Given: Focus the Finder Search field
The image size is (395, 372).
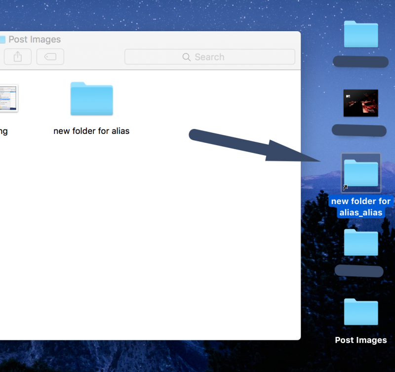Looking at the screenshot, I should coord(209,57).
